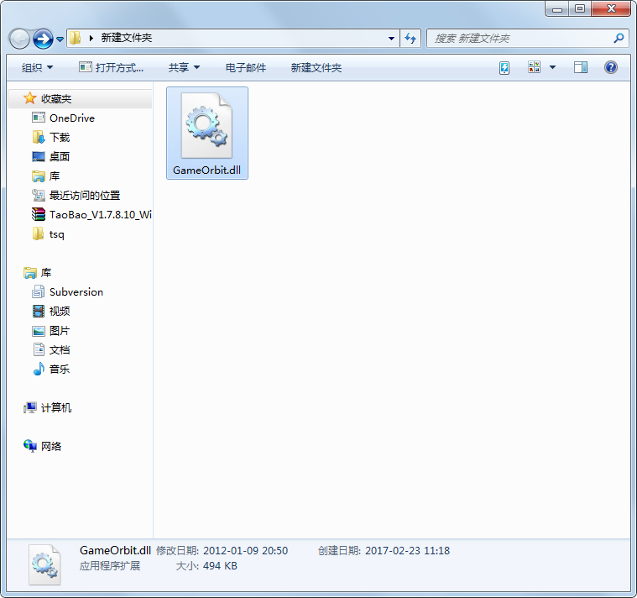This screenshot has height=598, width=637.
Task: Change view with the view icon
Action: (x=534, y=67)
